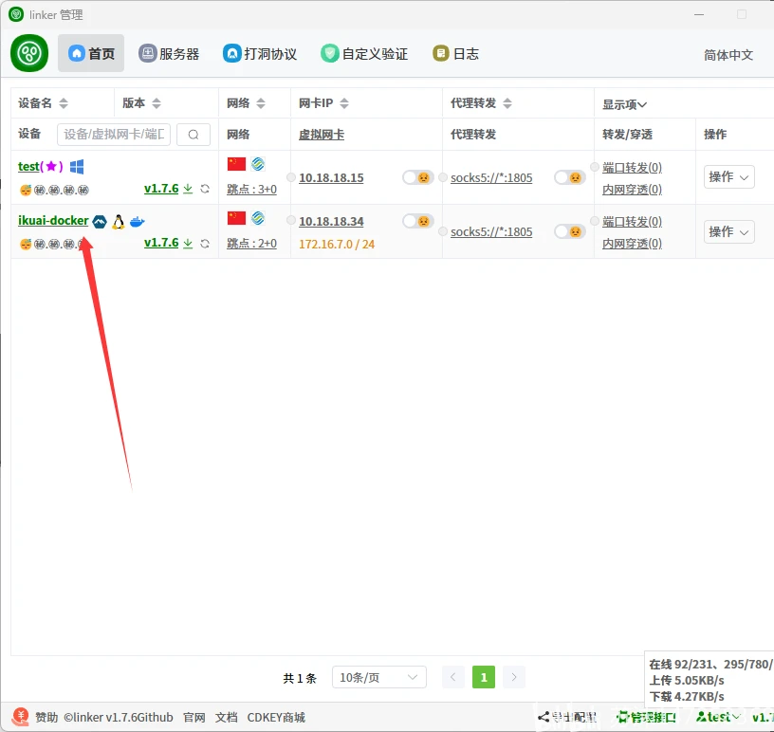Open the 10.18.18.15 virtual NIC link
The height and width of the screenshot is (732, 774).
tap(331, 177)
